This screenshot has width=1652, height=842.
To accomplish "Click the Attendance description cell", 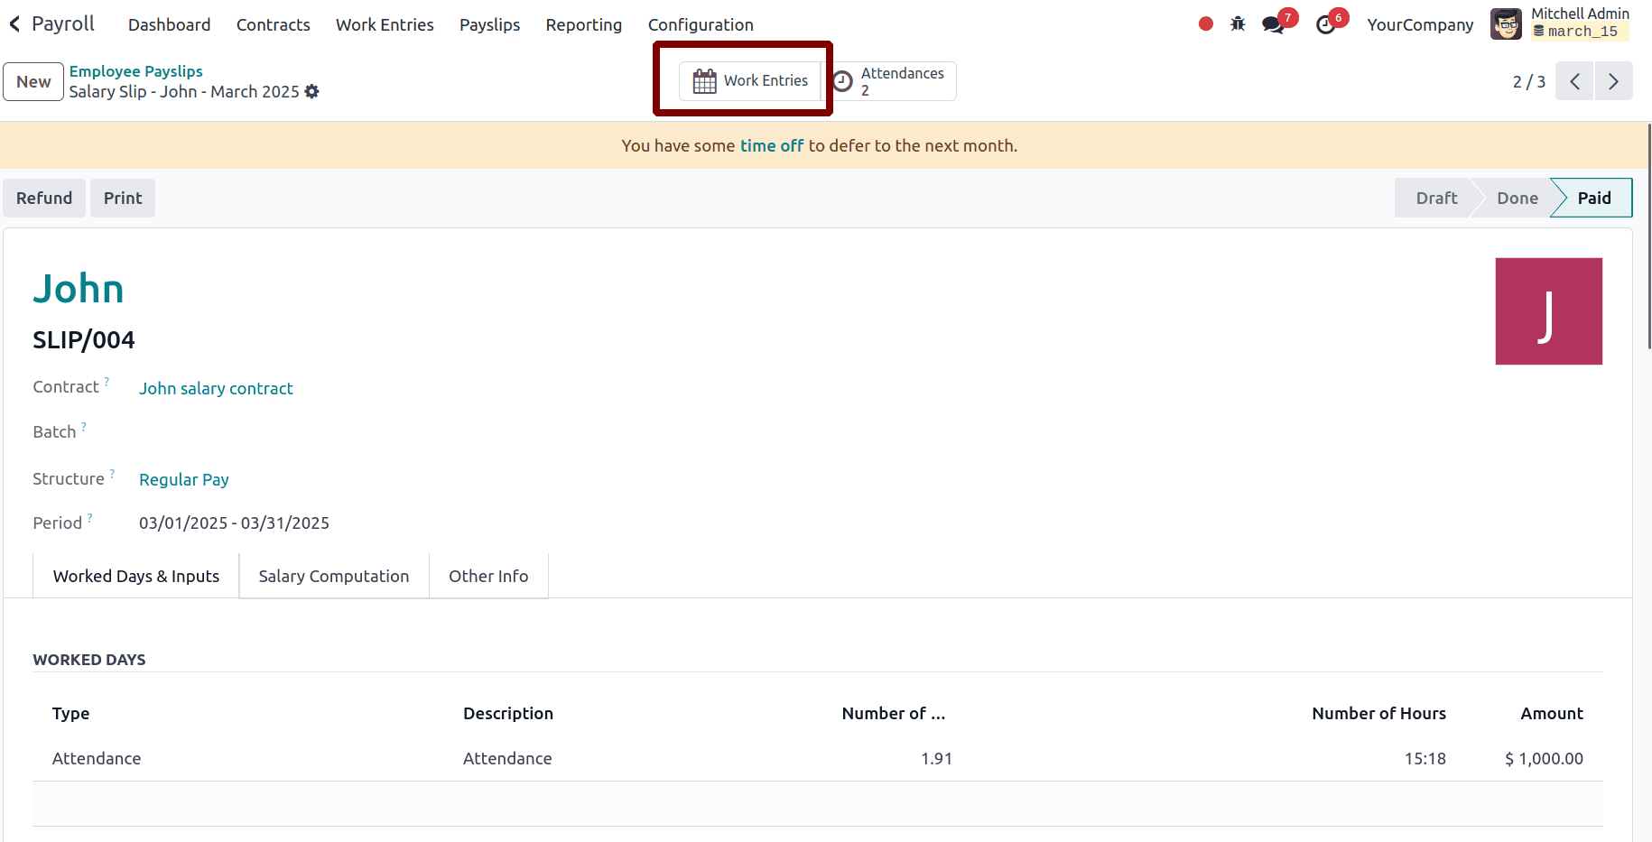I will (507, 758).
